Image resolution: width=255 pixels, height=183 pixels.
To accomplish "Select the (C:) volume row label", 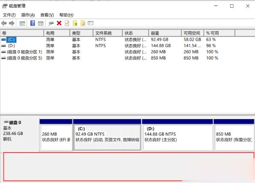I will pos(12,39).
